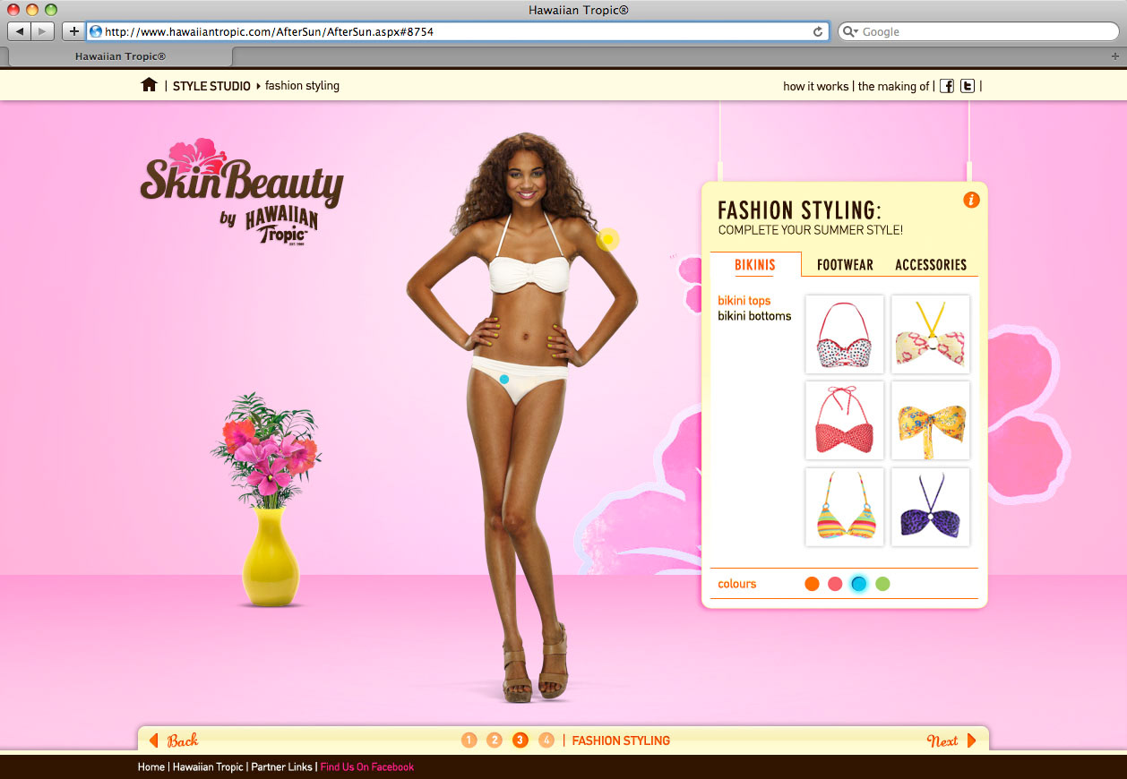The width and height of the screenshot is (1127, 779).
Task: Browser forward arrow button
Action: 43,31
